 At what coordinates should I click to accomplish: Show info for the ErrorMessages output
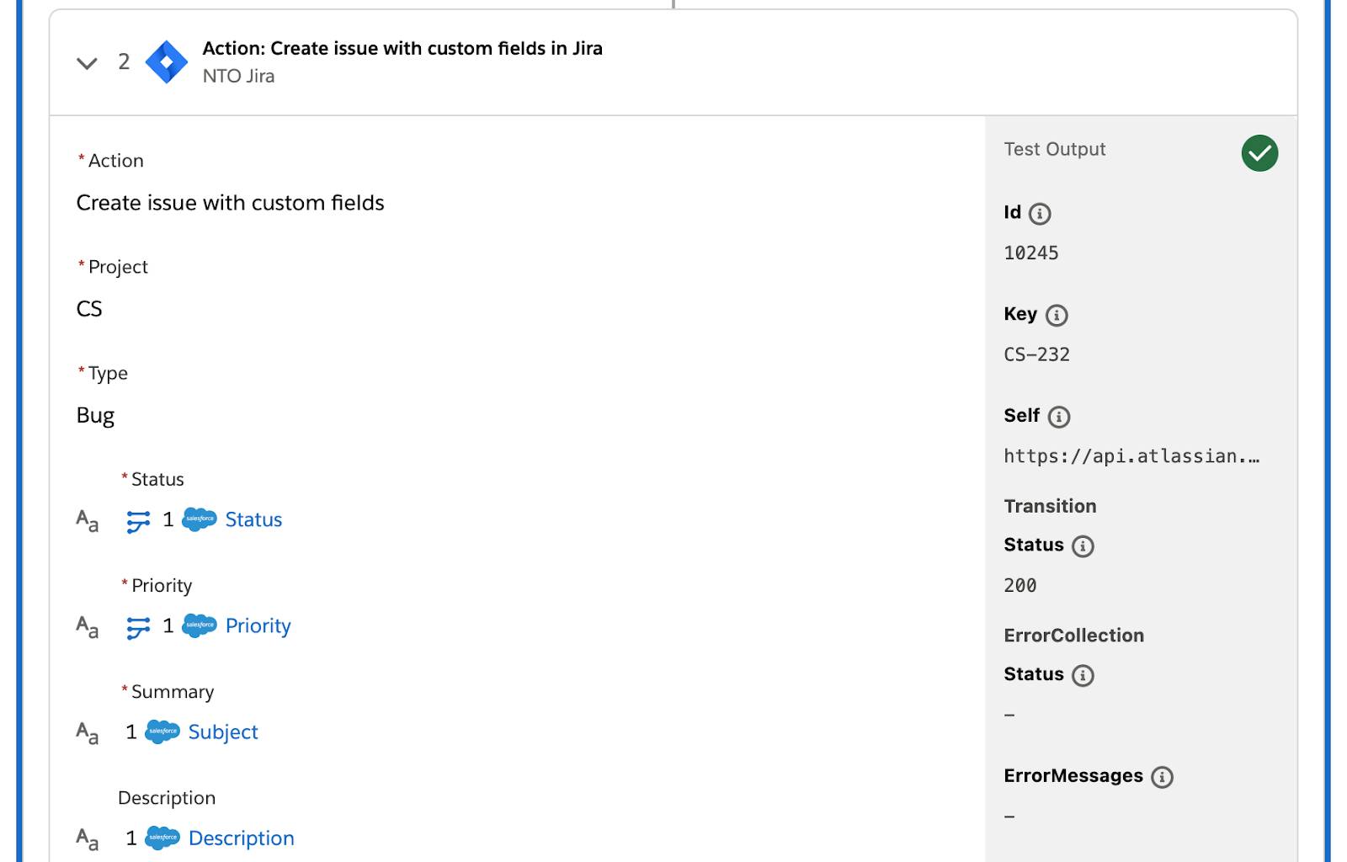pyautogui.click(x=1163, y=777)
